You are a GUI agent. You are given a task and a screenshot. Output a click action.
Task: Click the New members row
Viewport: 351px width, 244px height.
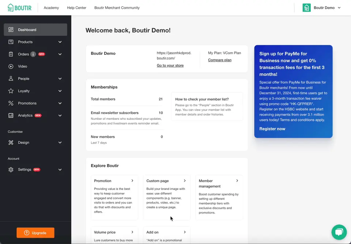click(127, 140)
